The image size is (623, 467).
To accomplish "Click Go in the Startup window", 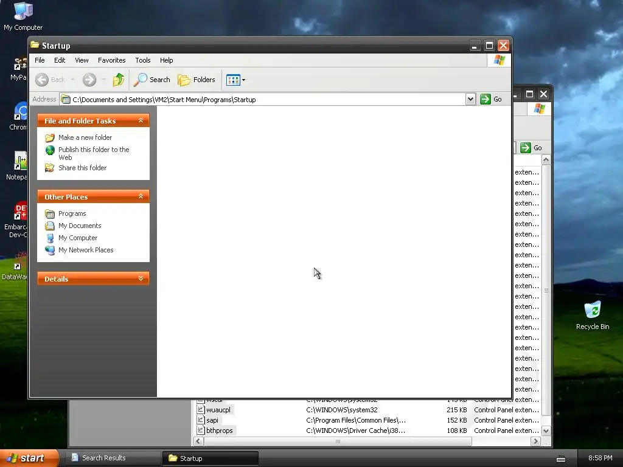I will [491, 99].
